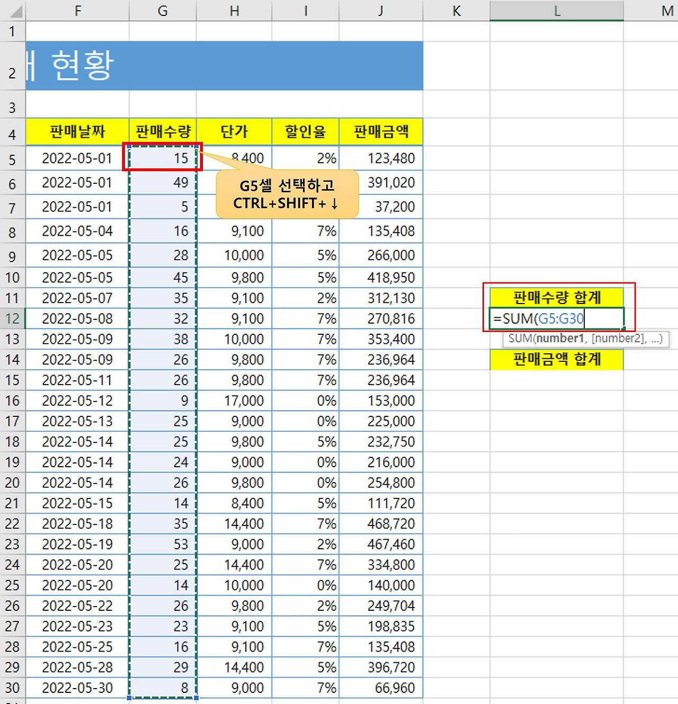Click sales amount 249,704
Viewport: 678px width, 704px height.
click(381, 605)
